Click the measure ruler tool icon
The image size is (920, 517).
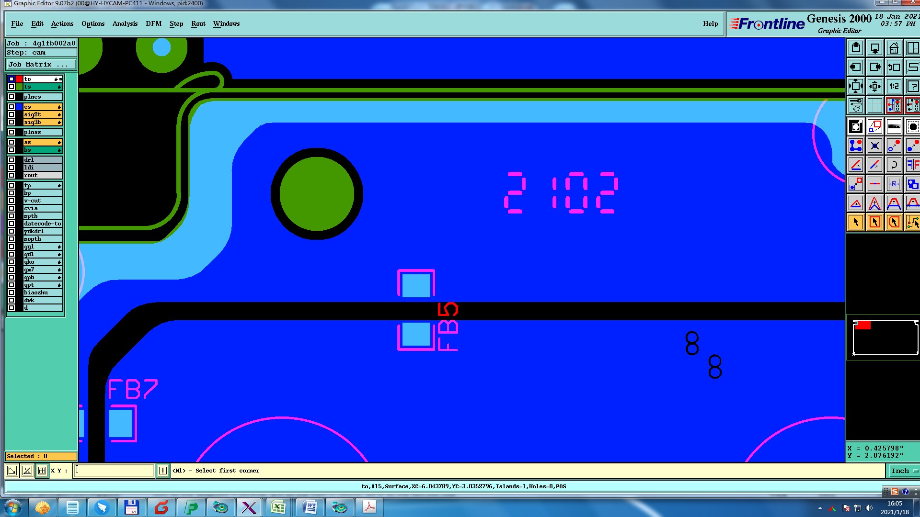point(894,127)
